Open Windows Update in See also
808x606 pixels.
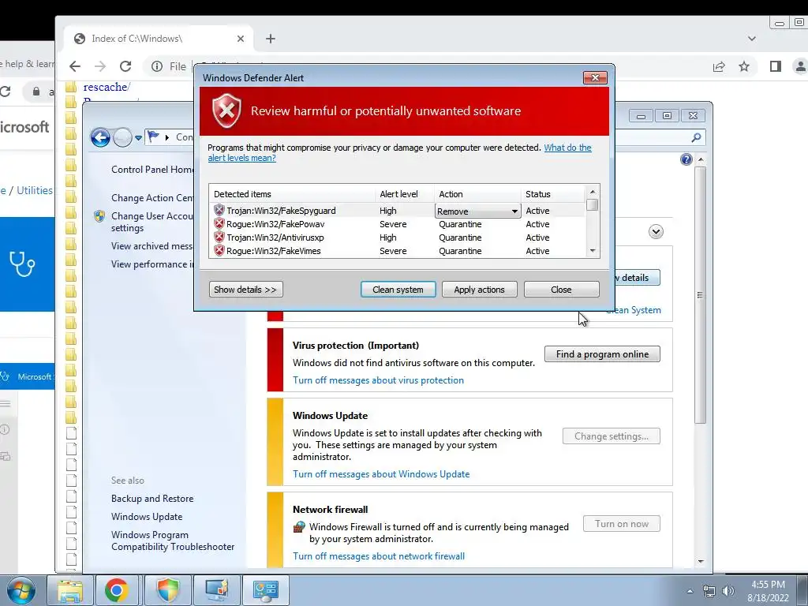coord(147,516)
